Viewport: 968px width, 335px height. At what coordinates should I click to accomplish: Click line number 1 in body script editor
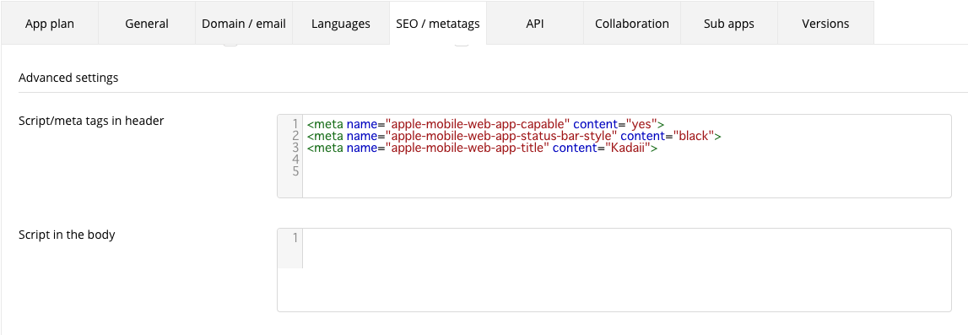(295, 237)
